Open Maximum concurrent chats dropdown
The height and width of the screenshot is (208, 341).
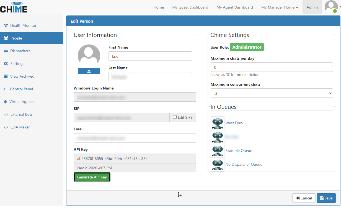pos(272,93)
